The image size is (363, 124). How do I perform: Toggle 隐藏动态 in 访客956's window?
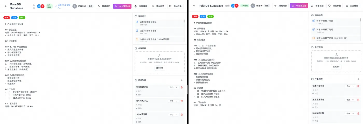pos(104,6)
